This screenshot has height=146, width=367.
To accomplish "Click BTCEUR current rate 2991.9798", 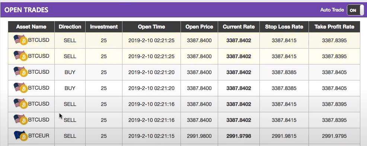I will pos(239,136).
